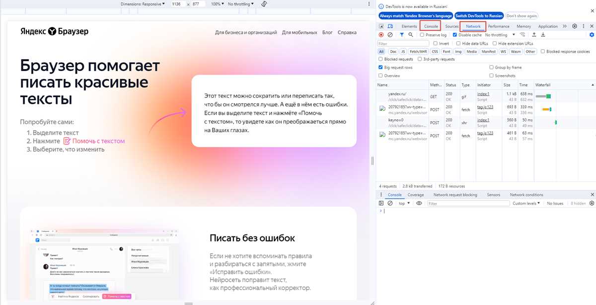This screenshot has width=596, height=305.
Task: Click the live expression eye icon
Action: pyautogui.click(x=419, y=203)
